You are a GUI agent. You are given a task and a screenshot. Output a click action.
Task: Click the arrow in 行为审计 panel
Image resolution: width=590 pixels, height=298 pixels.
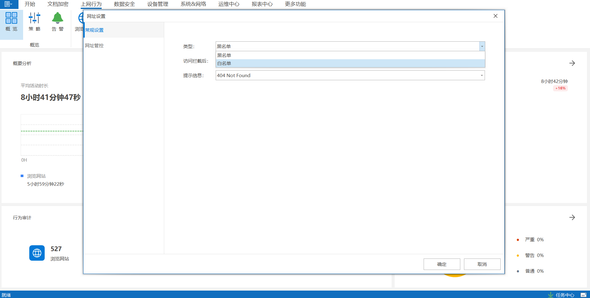(x=572, y=217)
